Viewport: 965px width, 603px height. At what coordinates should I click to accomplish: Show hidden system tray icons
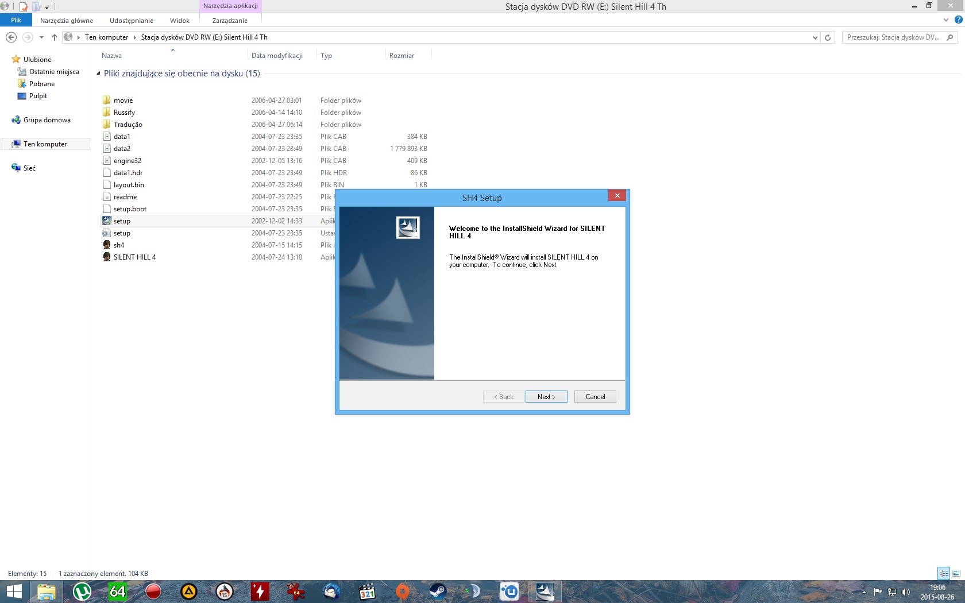click(863, 592)
